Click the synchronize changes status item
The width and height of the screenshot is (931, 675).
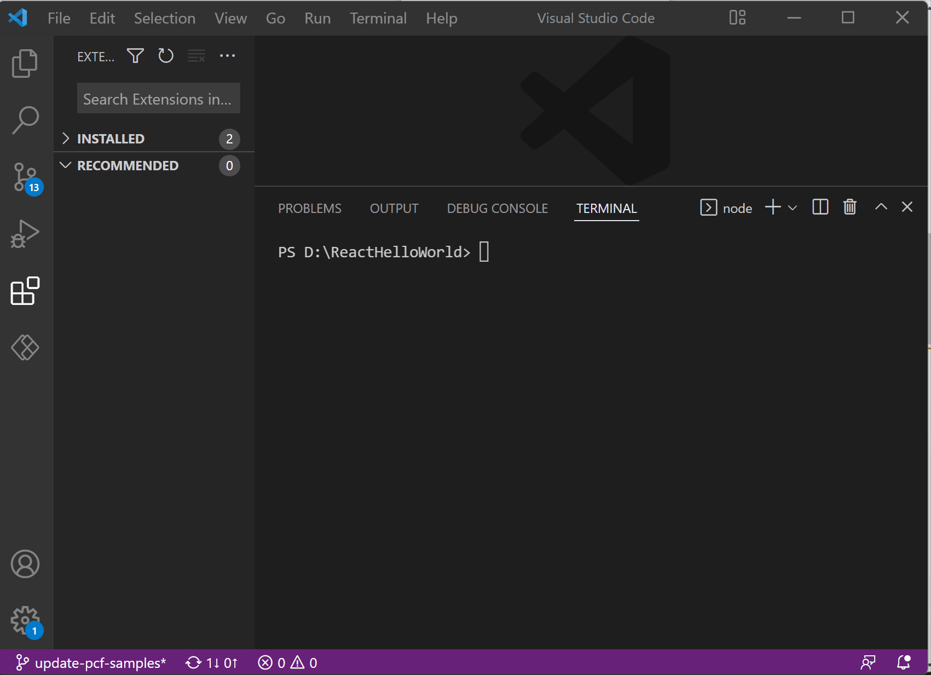click(211, 662)
